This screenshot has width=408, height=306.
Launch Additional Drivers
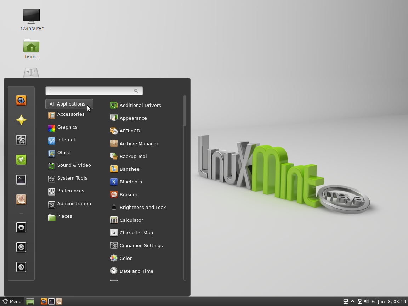136,106
